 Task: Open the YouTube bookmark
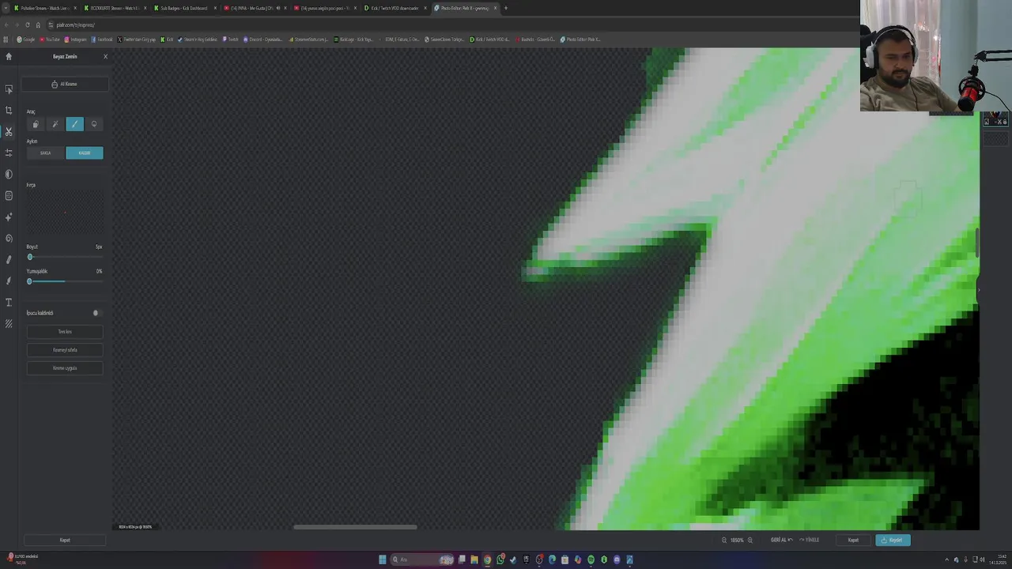tap(50, 40)
